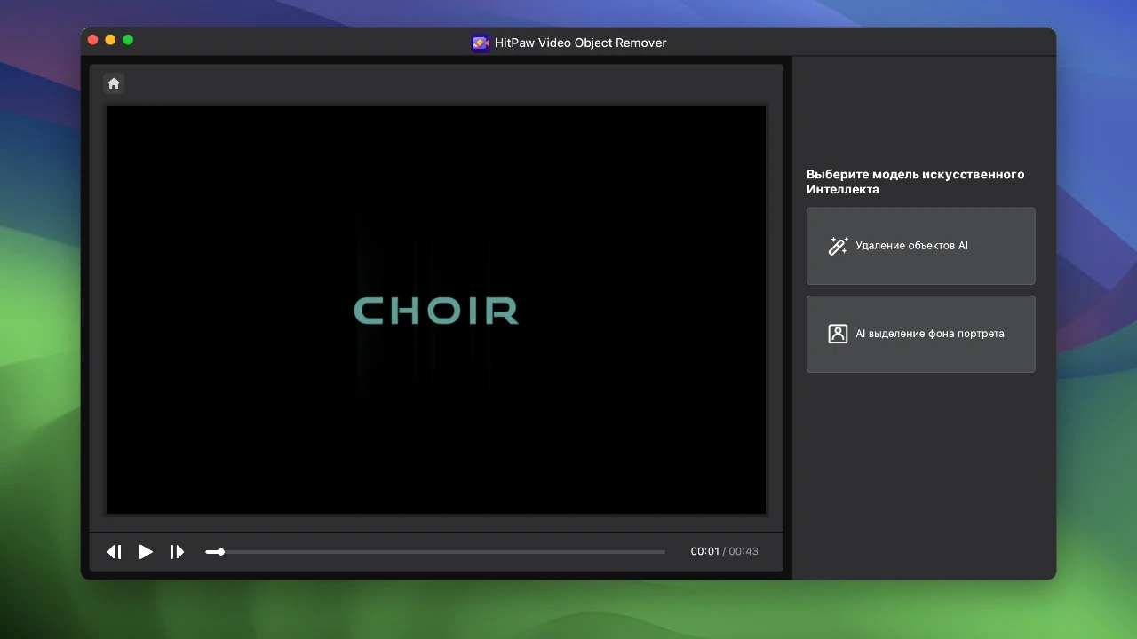Image resolution: width=1137 pixels, height=639 pixels.
Task: Seek to the middle of the progress bar
Action: point(435,552)
